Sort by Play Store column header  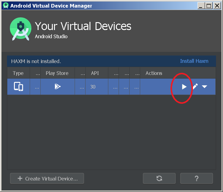[57, 73]
